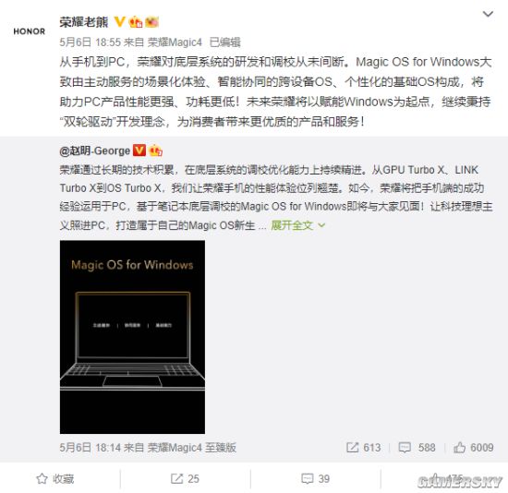
Task: Like the quoted post with 6009 likes
Action: pyautogui.click(x=473, y=448)
